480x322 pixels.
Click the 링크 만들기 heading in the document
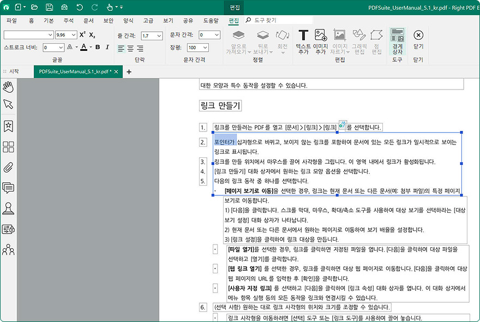pos(220,106)
